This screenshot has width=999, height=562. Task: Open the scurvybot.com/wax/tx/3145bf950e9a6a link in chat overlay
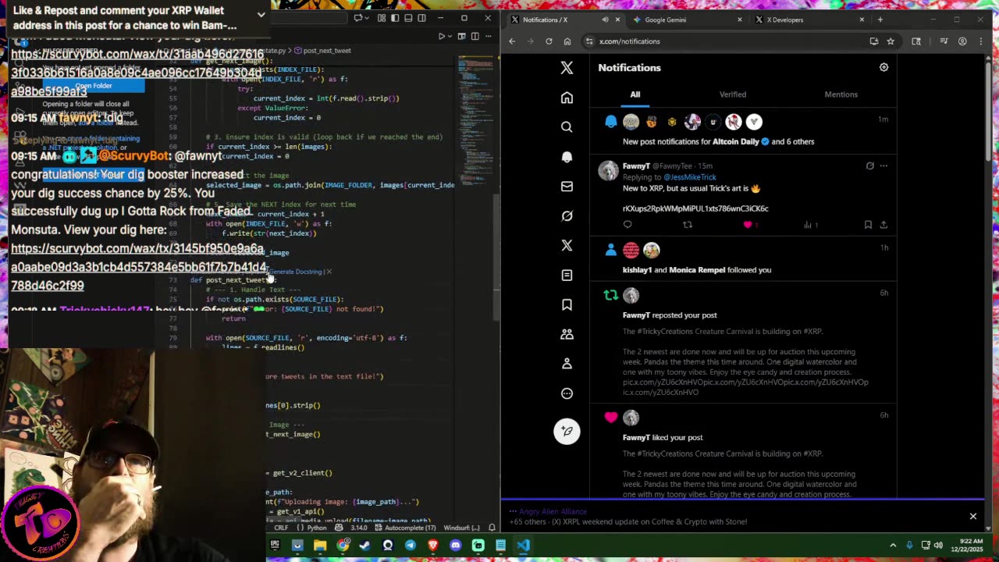(x=138, y=267)
